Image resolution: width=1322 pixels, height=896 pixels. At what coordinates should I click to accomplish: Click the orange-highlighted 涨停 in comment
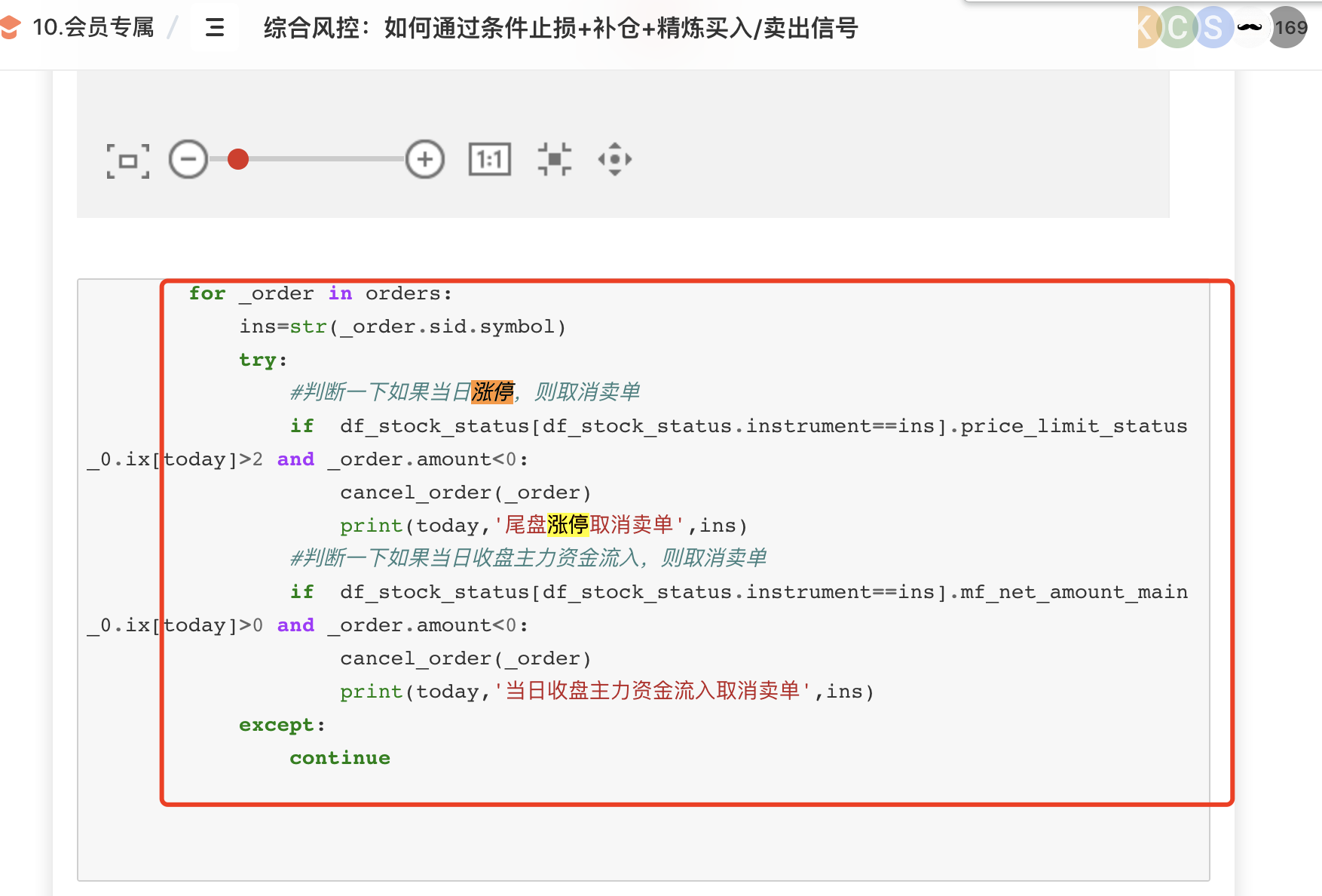tap(492, 392)
